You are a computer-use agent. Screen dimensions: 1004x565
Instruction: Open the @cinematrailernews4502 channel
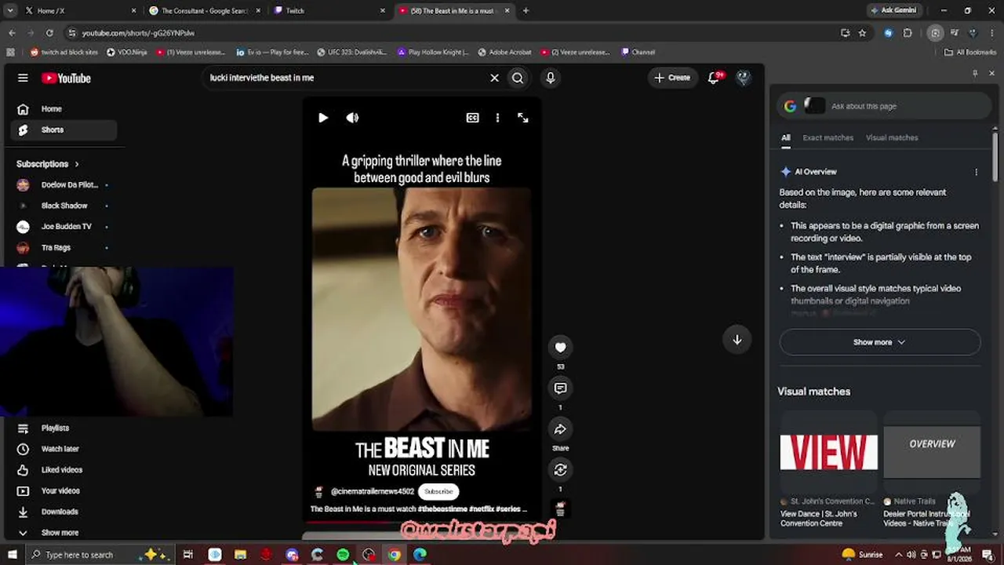pyautogui.click(x=373, y=491)
